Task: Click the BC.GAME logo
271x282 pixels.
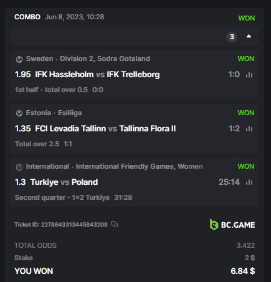Action: click(232, 225)
